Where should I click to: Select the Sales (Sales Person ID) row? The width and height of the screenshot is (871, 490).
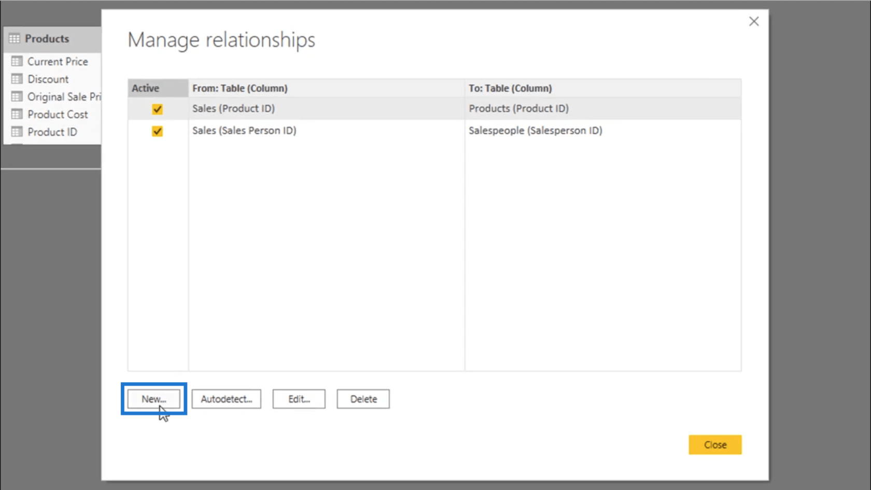[x=434, y=131]
